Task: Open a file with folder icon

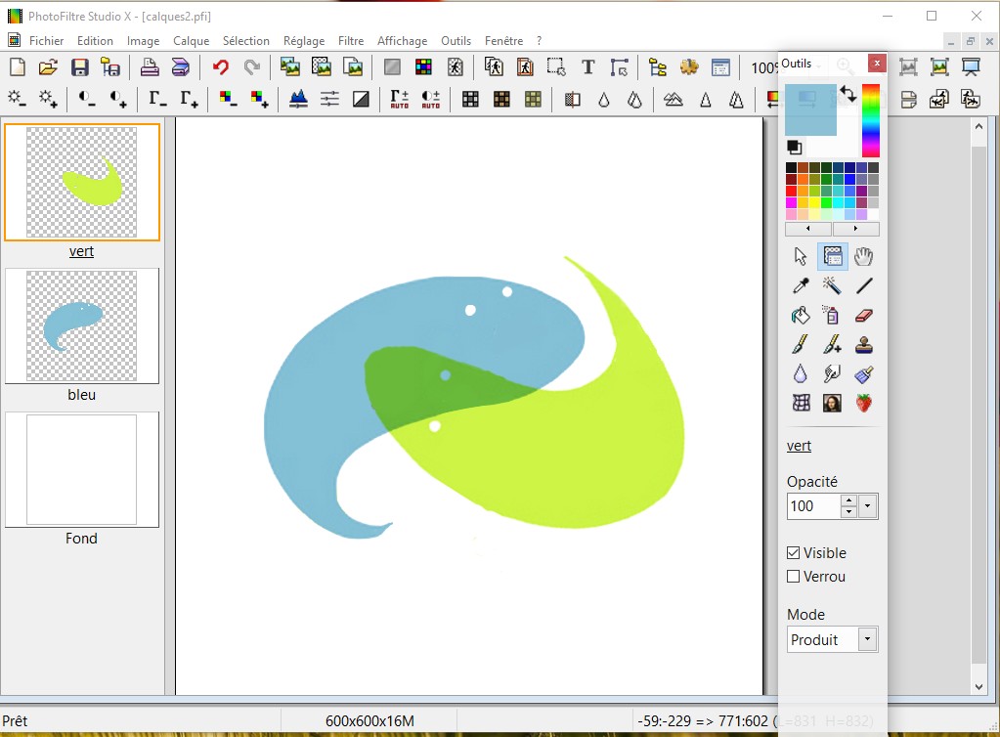Action: [48, 66]
